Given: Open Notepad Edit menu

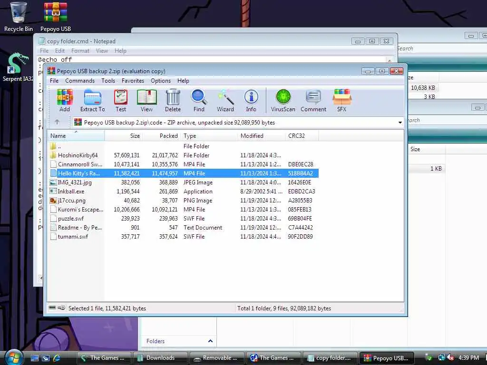Looking at the screenshot, I should pos(59,50).
